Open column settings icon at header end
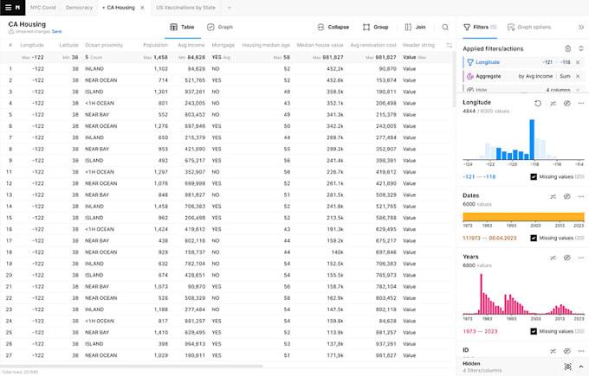Screen dimensions: 589x376 coord(449,45)
